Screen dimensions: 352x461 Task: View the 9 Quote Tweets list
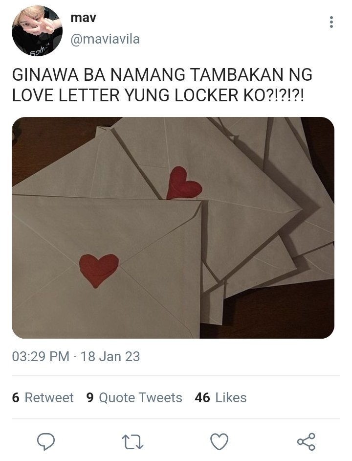134,397
